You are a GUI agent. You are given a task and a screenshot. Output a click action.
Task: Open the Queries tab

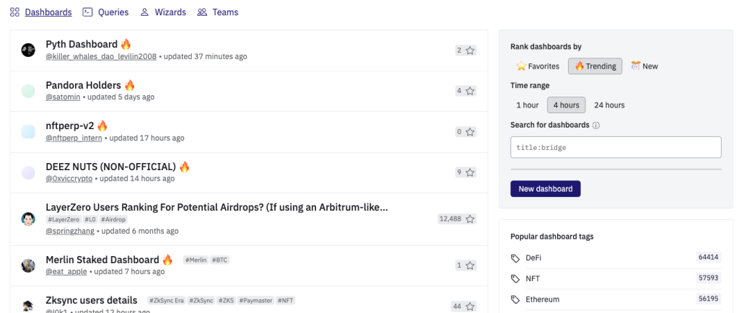click(106, 12)
